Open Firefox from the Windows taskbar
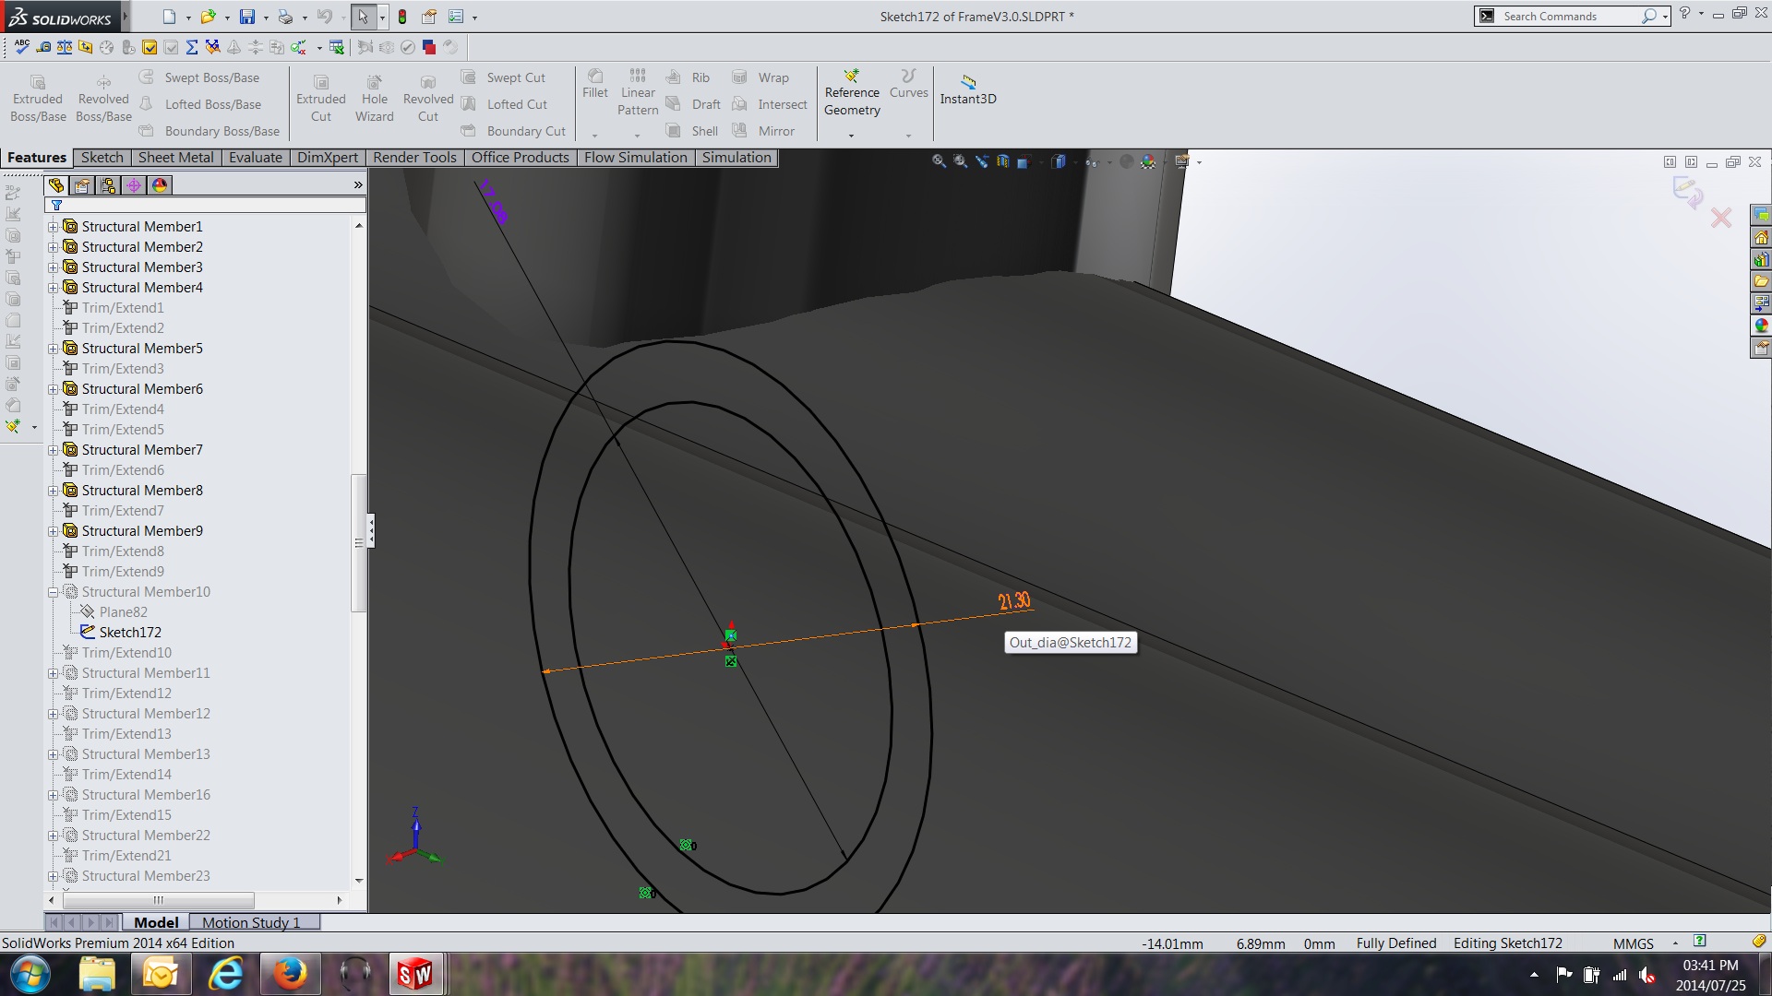Screen dimensions: 1772x996 [290, 974]
